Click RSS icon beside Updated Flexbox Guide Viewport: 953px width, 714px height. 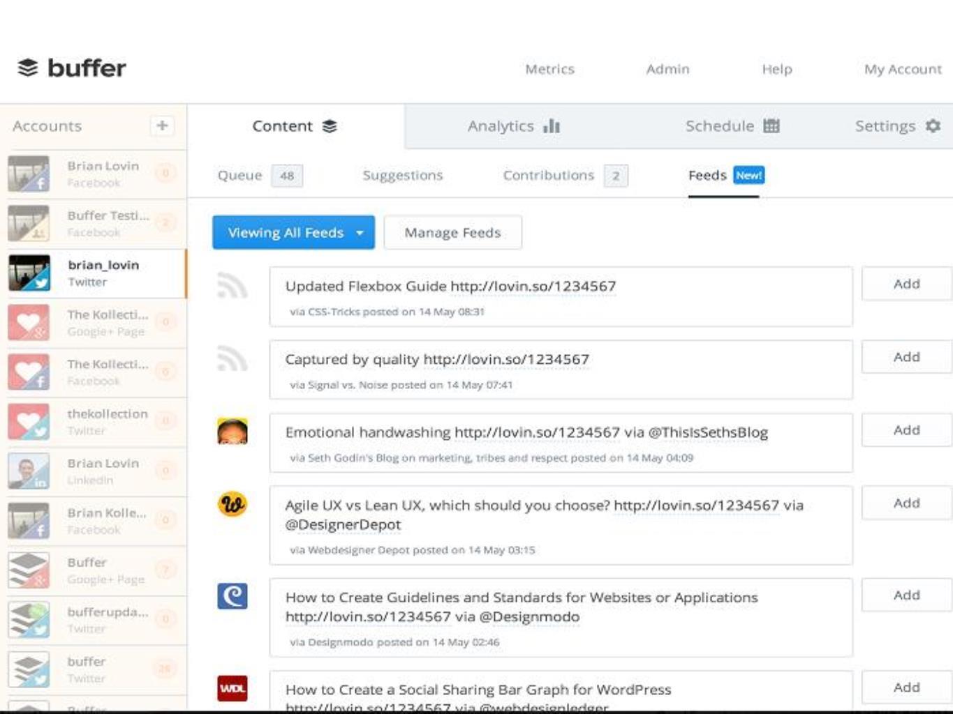tap(232, 285)
